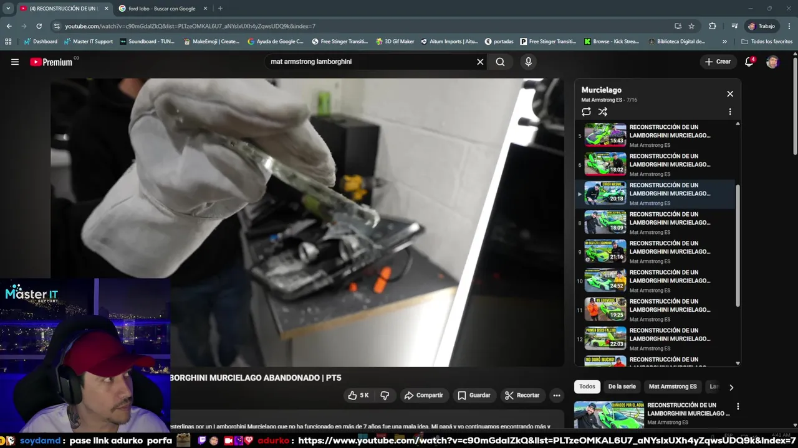Close the YouTube RECONSTRUCCIÓN tab

coord(106,8)
